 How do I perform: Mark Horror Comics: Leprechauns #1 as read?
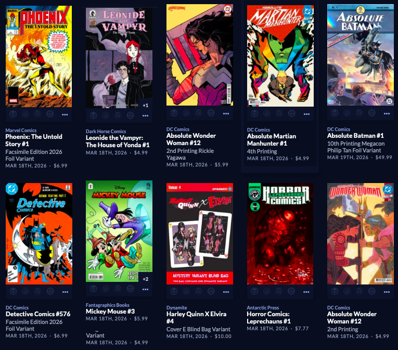tap(279, 291)
